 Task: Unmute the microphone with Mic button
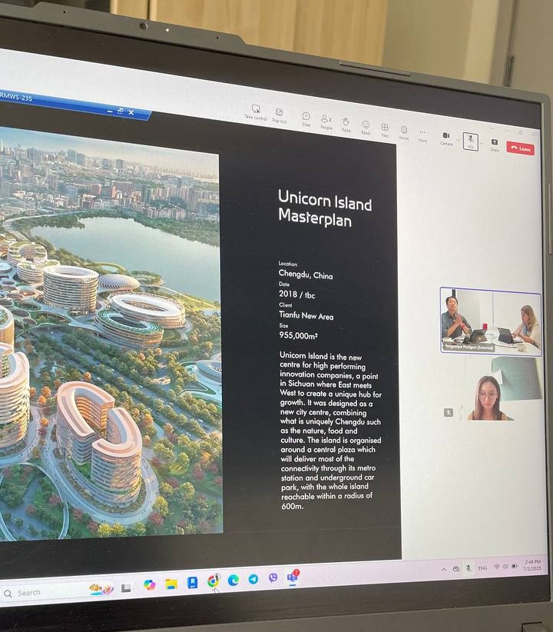pyautogui.click(x=469, y=141)
